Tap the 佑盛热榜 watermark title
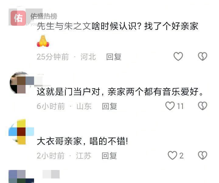219x183 pixels. (44, 16)
